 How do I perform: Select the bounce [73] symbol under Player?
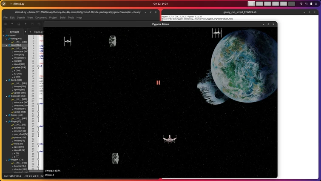(x=20, y=128)
